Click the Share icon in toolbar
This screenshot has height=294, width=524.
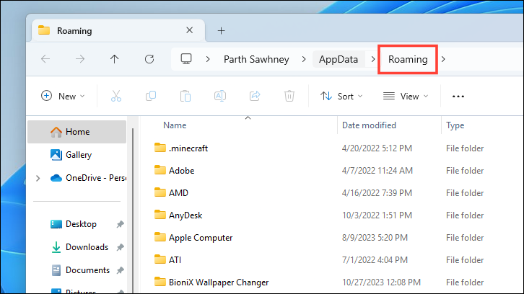pos(255,96)
